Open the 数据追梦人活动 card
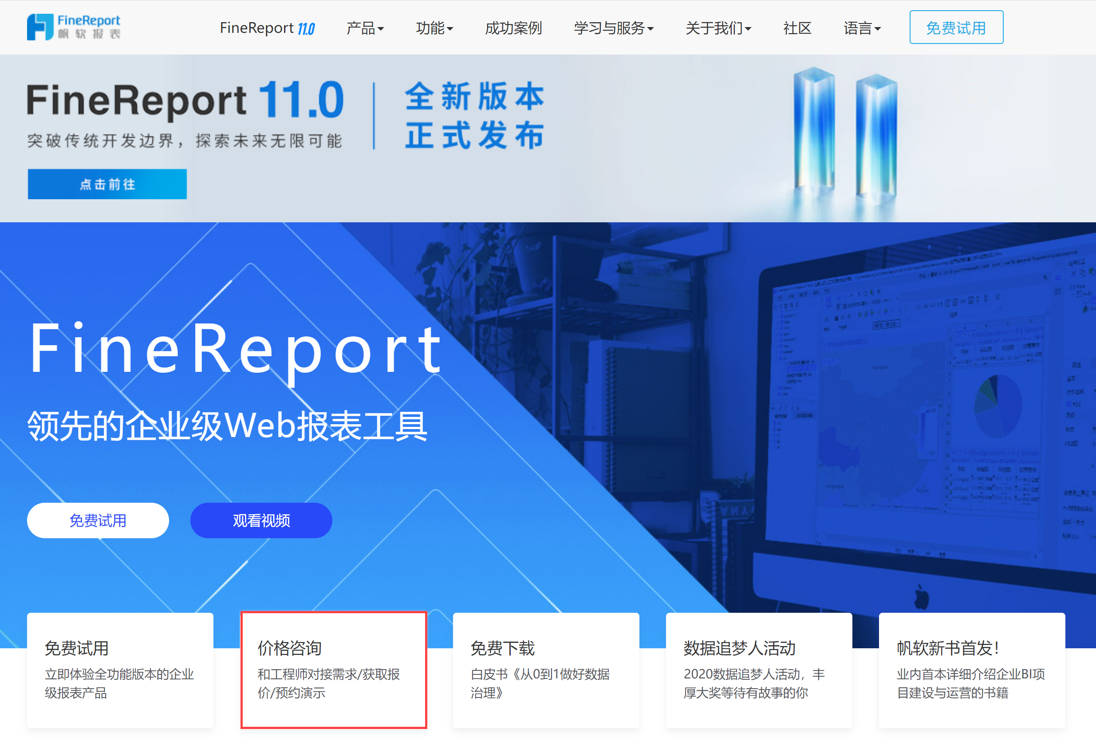1096x745 pixels. tap(758, 670)
